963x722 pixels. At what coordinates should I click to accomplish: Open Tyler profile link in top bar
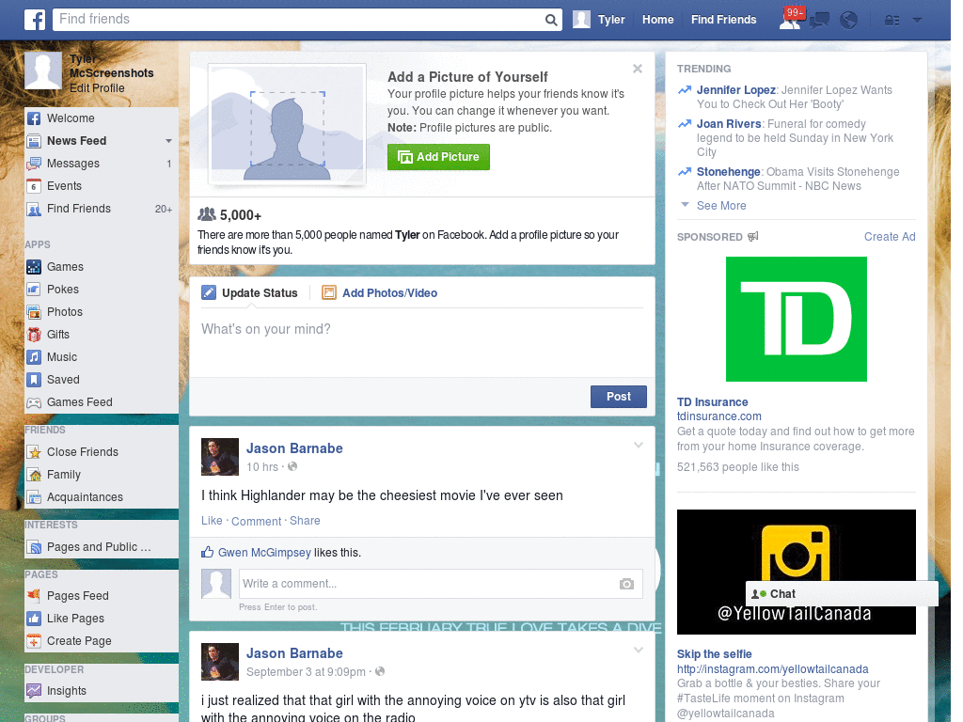611,20
